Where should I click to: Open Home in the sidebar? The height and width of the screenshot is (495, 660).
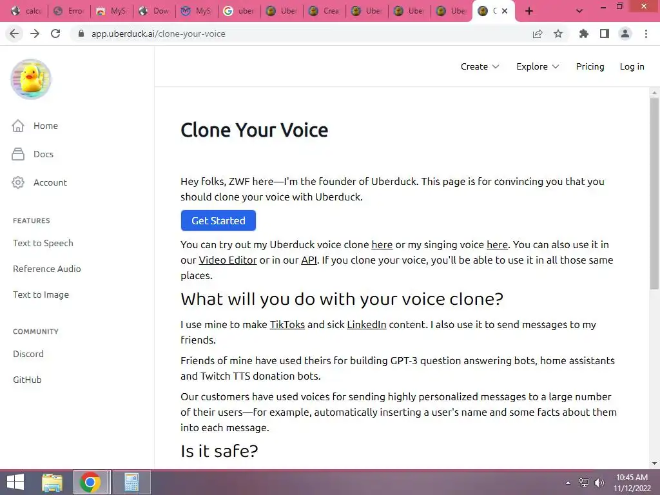tap(46, 126)
